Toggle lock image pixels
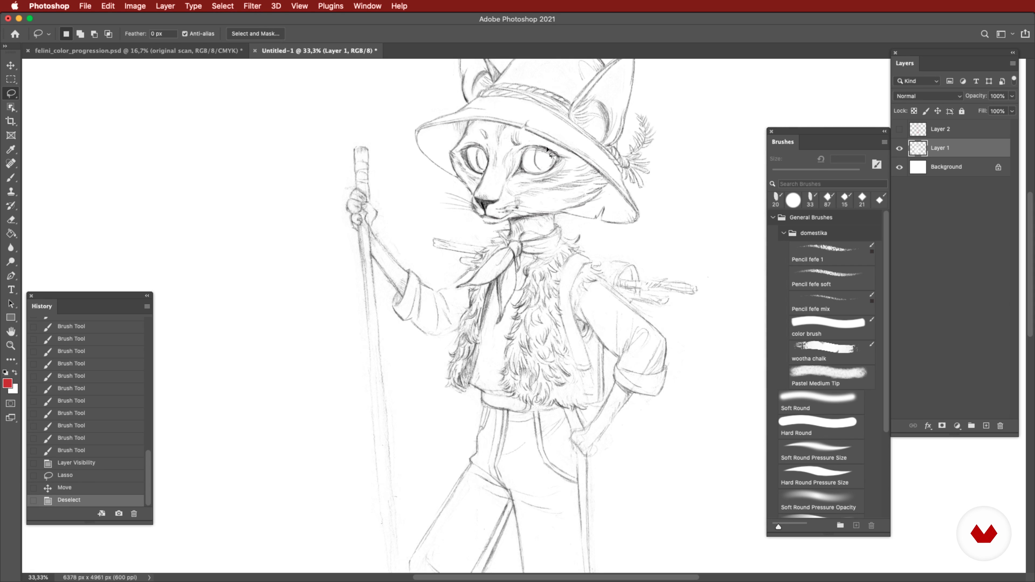The height and width of the screenshot is (582, 1035). [926, 111]
